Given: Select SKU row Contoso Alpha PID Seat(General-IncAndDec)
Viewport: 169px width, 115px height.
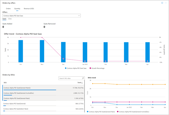Looking at the screenshot, I should click(43, 93).
